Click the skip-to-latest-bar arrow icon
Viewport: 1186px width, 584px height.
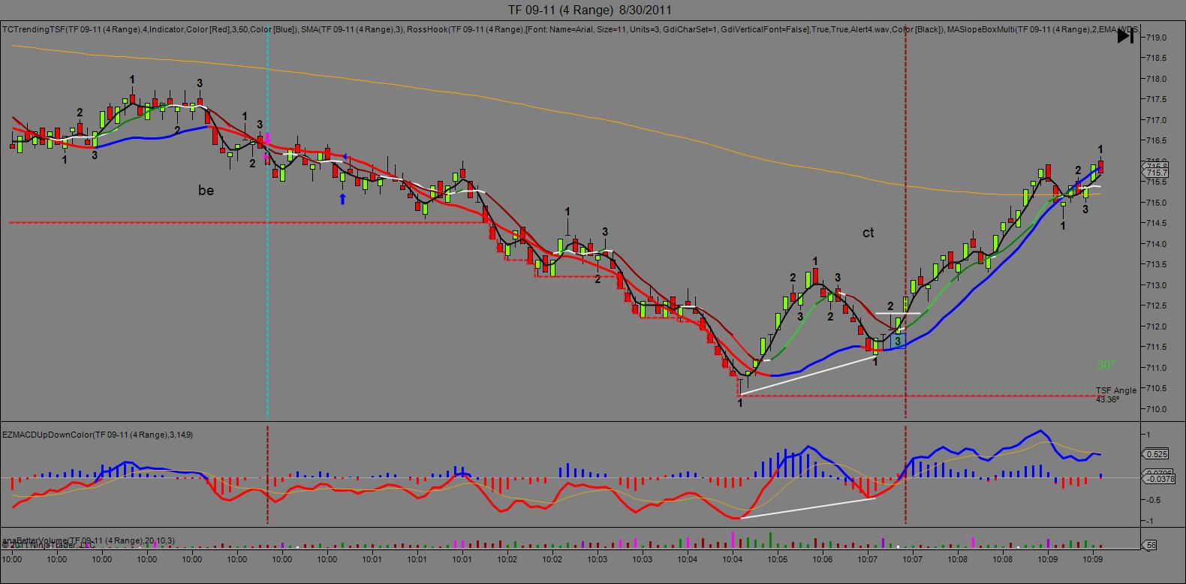1125,35
